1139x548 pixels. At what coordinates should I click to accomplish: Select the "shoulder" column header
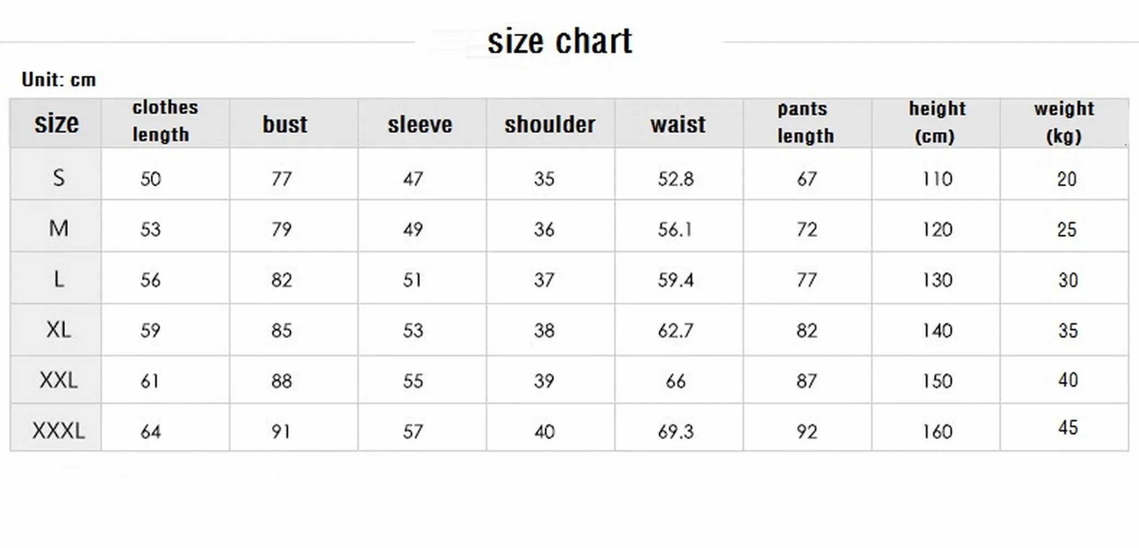pyautogui.click(x=550, y=124)
